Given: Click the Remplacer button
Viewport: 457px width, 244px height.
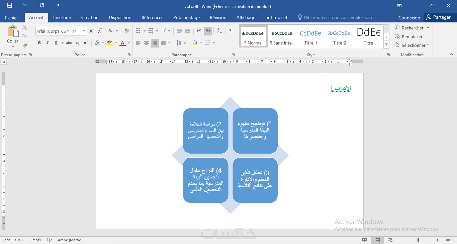Looking at the screenshot, I should tap(409, 36).
